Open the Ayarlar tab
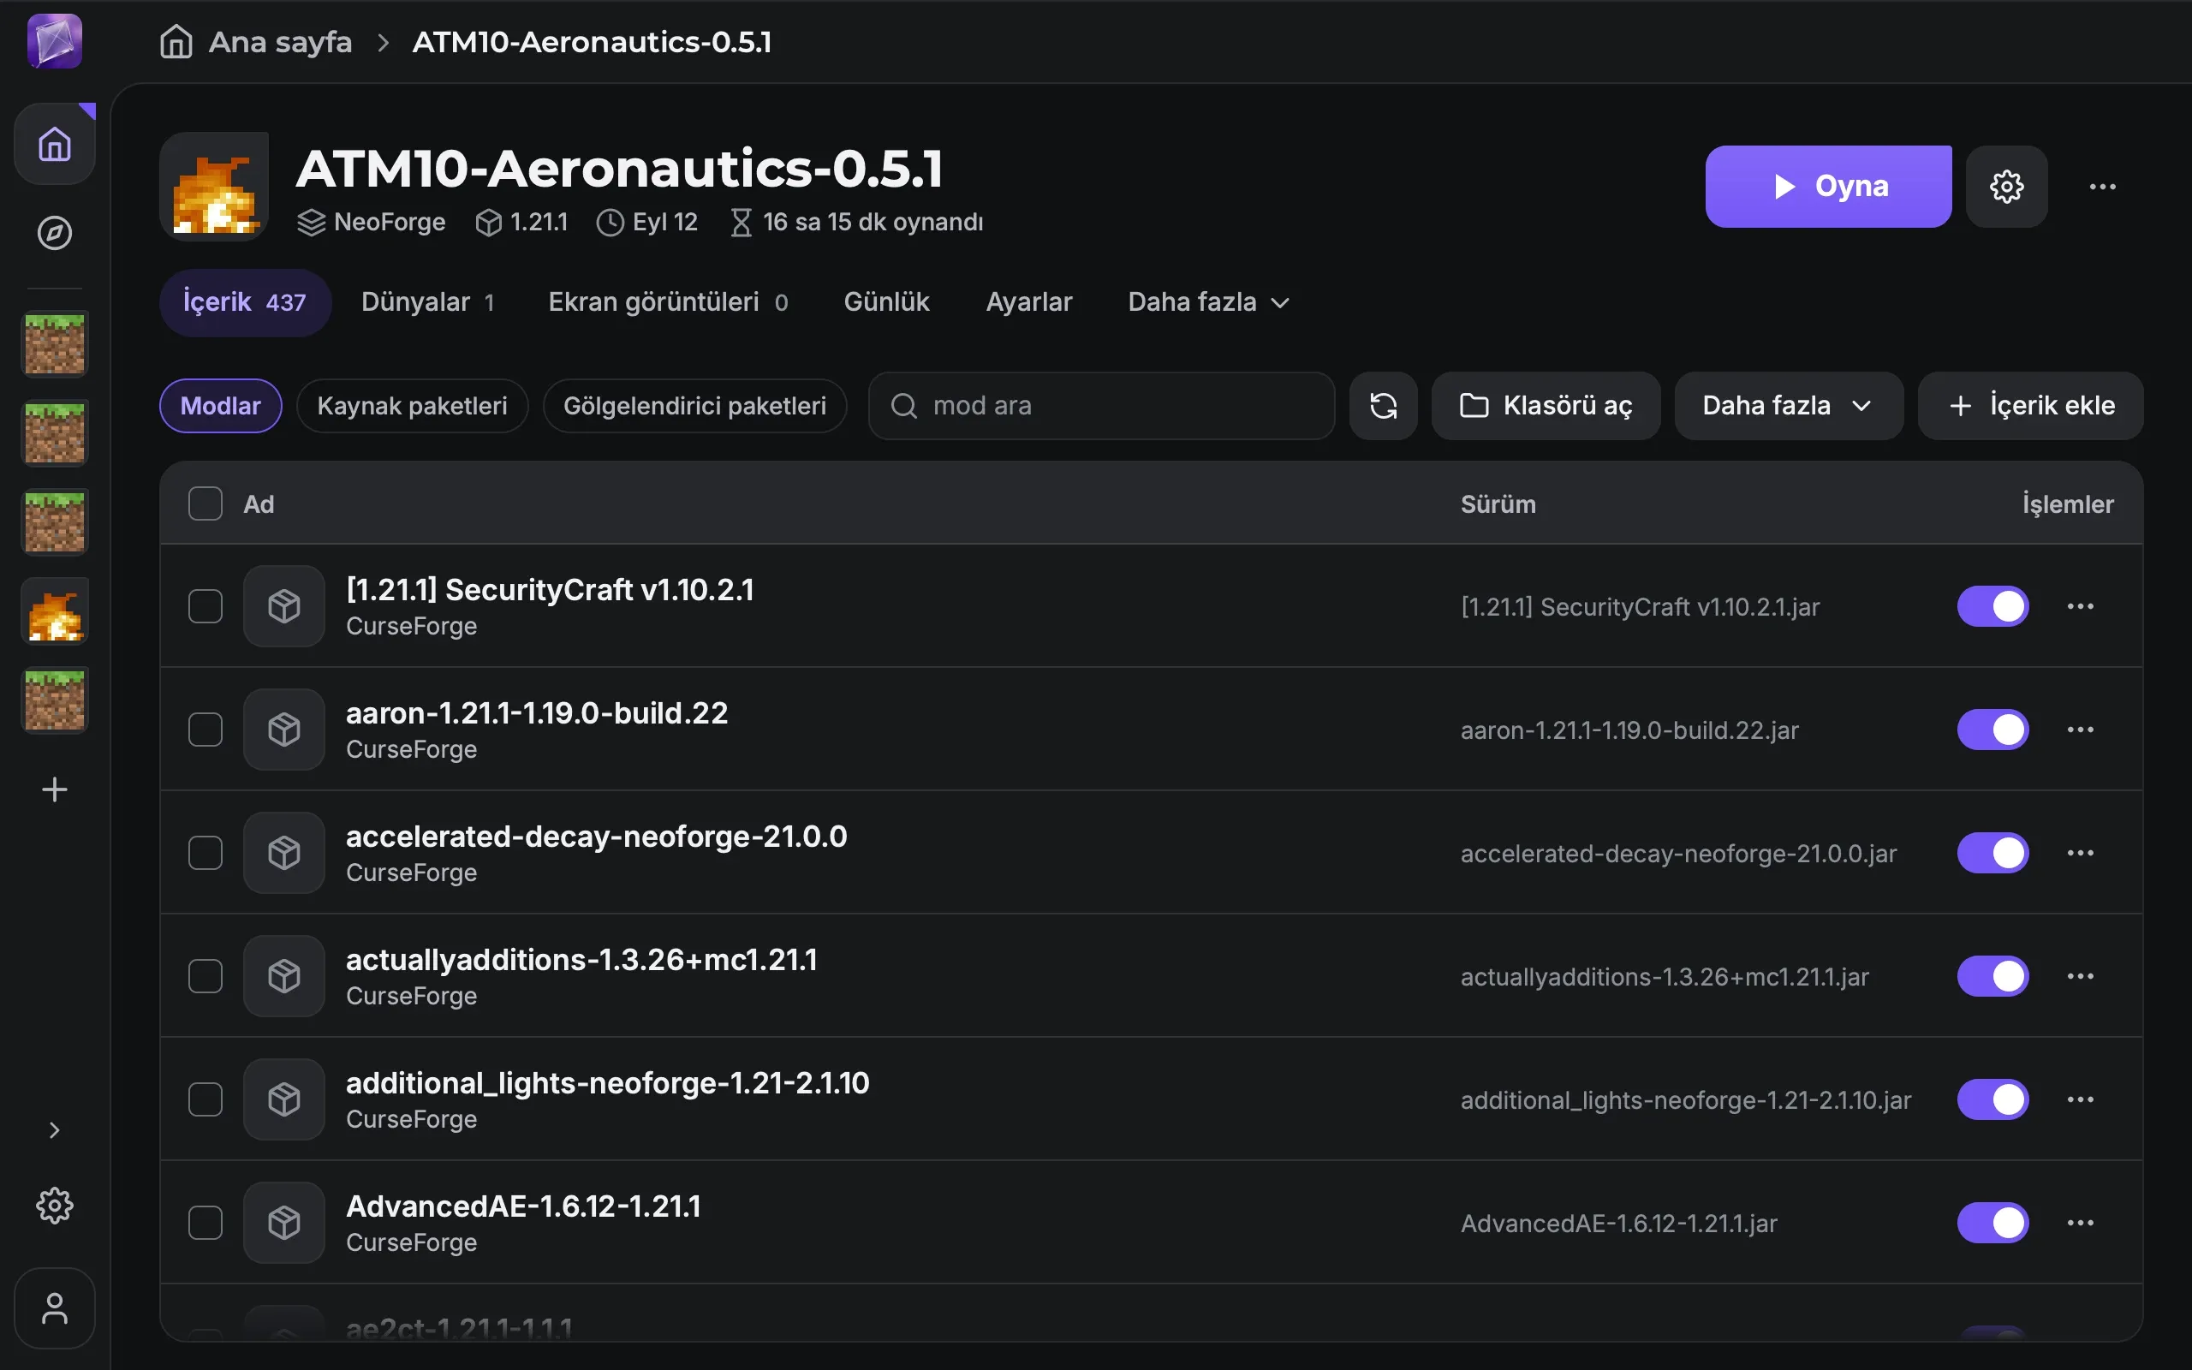The width and height of the screenshot is (2192, 1370). [x=1028, y=301]
